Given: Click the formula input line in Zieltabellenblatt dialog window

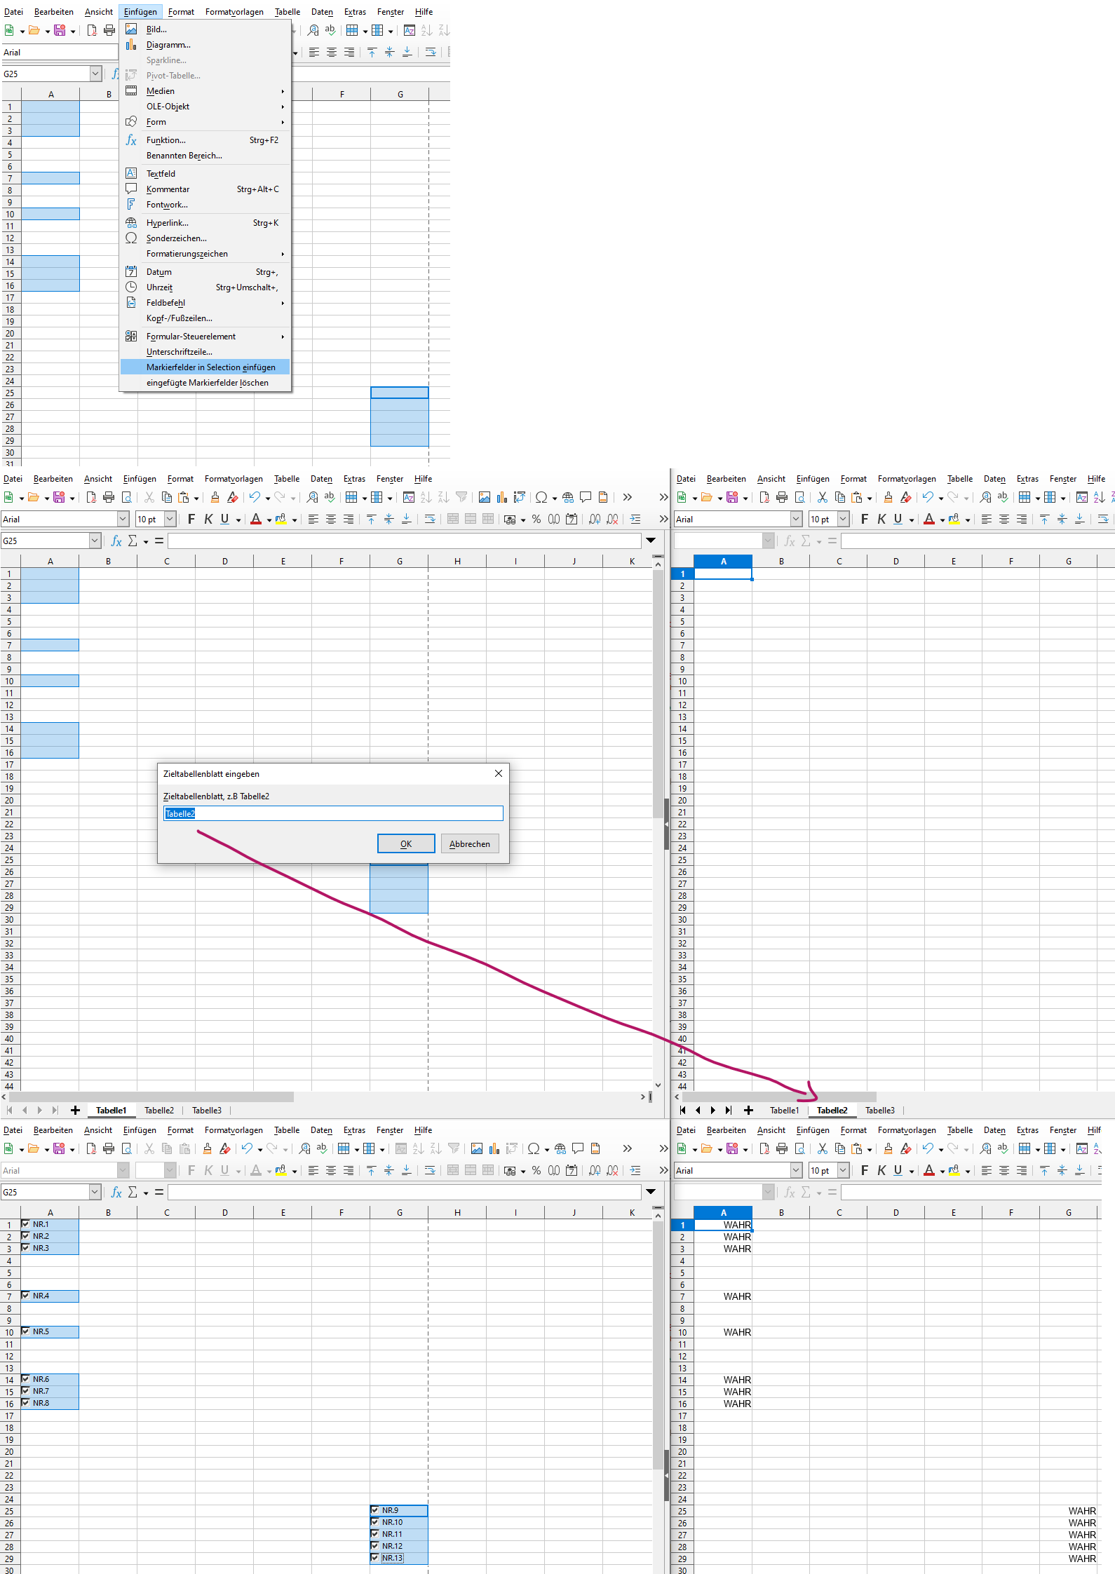Looking at the screenshot, I should 405,541.
